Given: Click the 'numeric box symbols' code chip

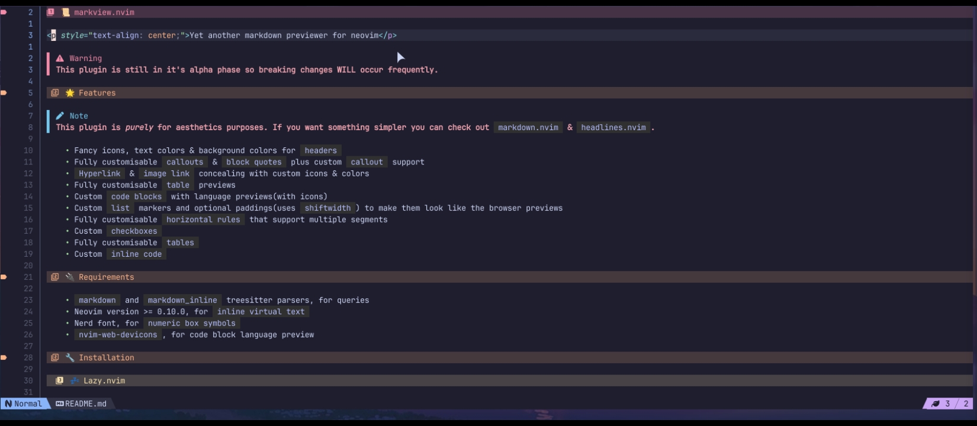Looking at the screenshot, I should click(x=192, y=323).
